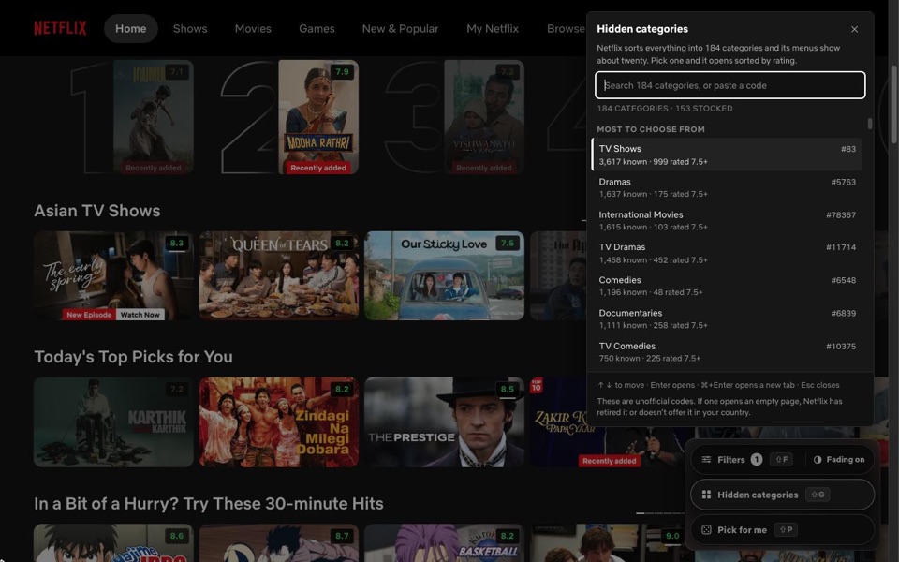Click Today's Top Picks for You heading
Image resolution: width=899 pixels, height=562 pixels.
[133, 357]
